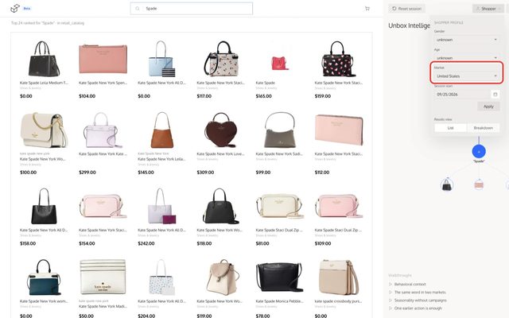Click the Apply button
Viewport: 509px width, 318px height.
click(488, 107)
